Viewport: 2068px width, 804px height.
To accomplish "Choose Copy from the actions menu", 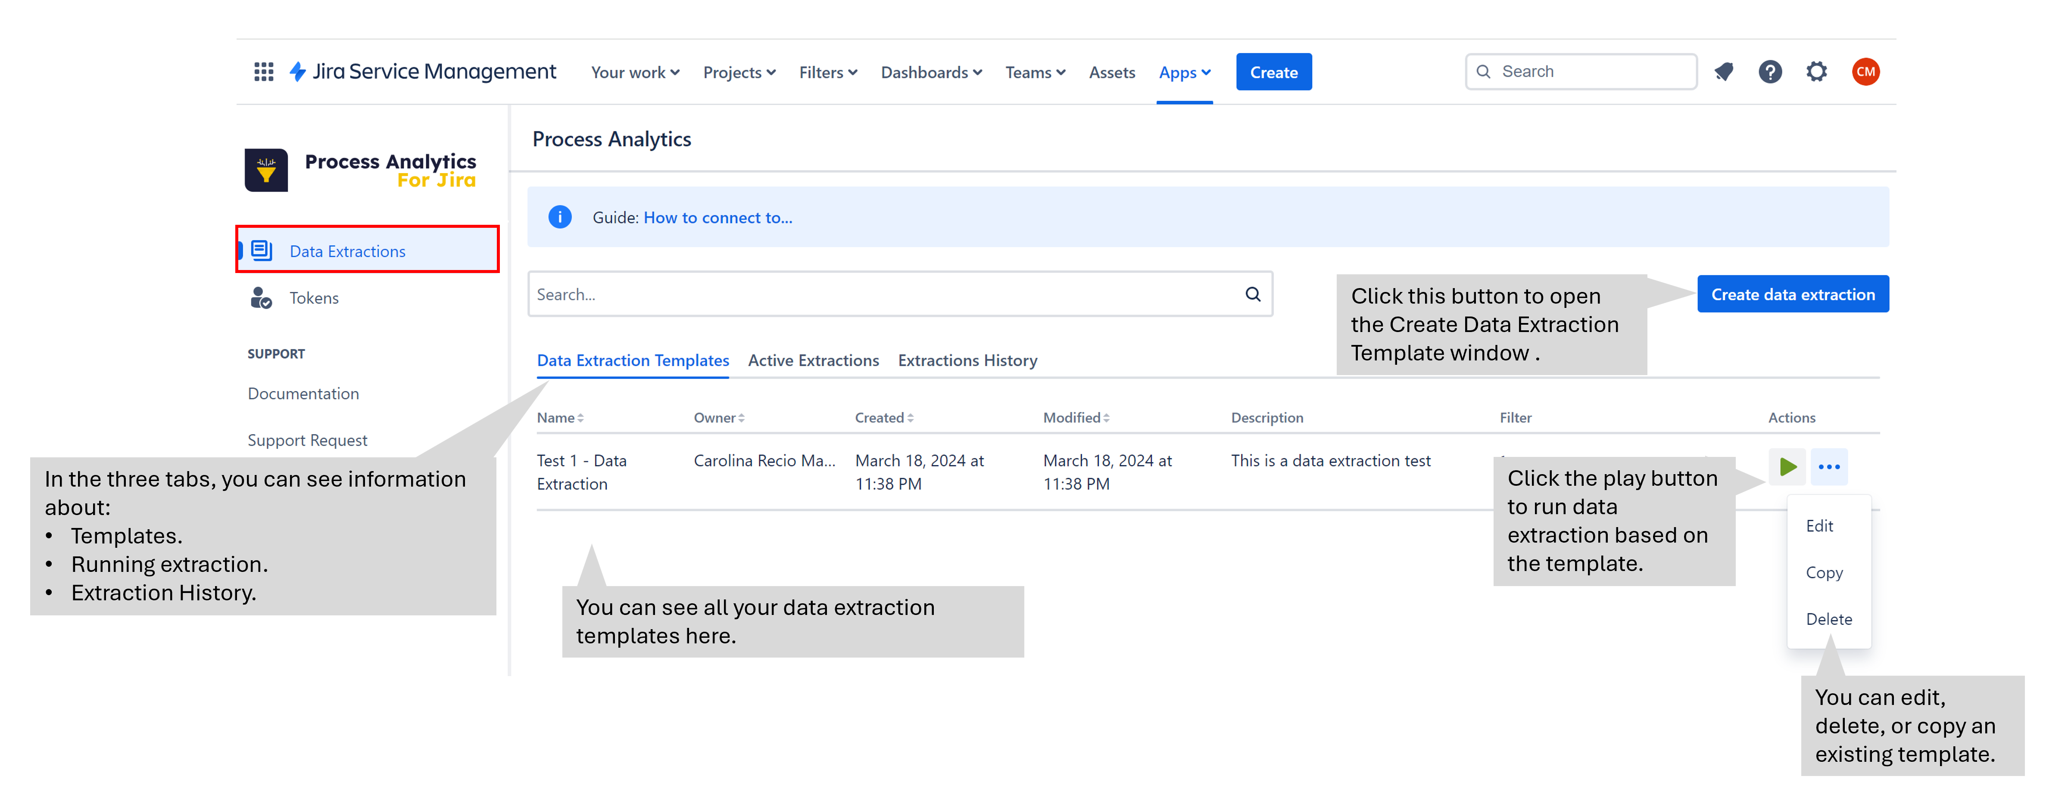I will pyautogui.click(x=1824, y=573).
